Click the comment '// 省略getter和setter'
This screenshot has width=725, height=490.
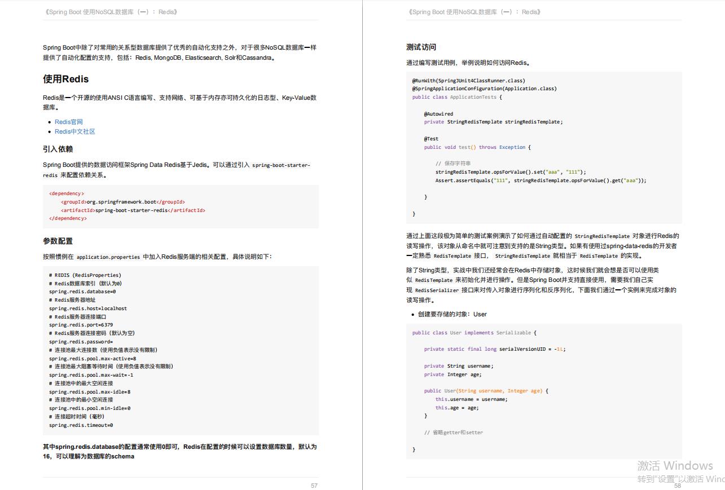[x=454, y=432]
